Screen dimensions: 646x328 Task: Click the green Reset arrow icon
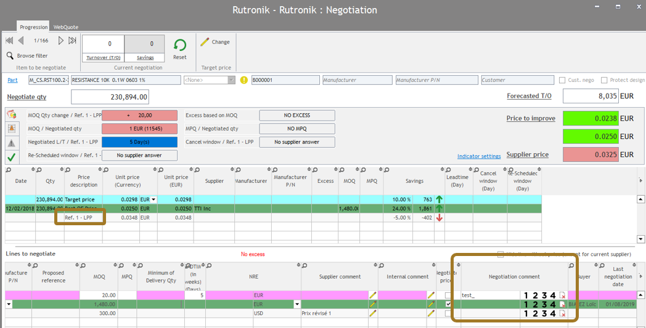(179, 46)
